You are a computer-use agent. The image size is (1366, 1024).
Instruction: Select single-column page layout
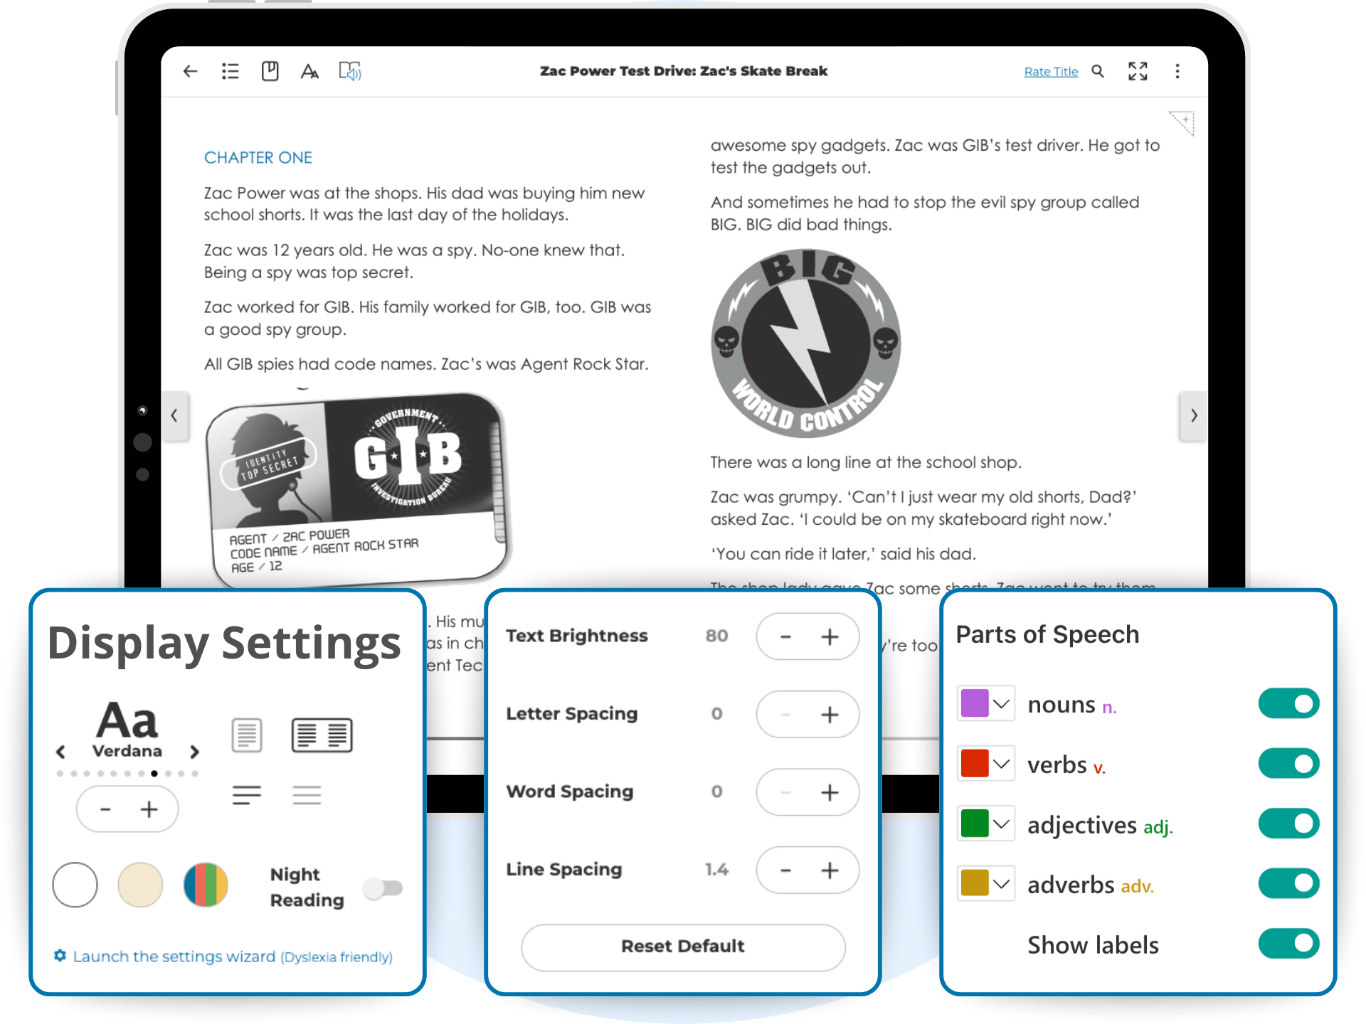click(247, 735)
